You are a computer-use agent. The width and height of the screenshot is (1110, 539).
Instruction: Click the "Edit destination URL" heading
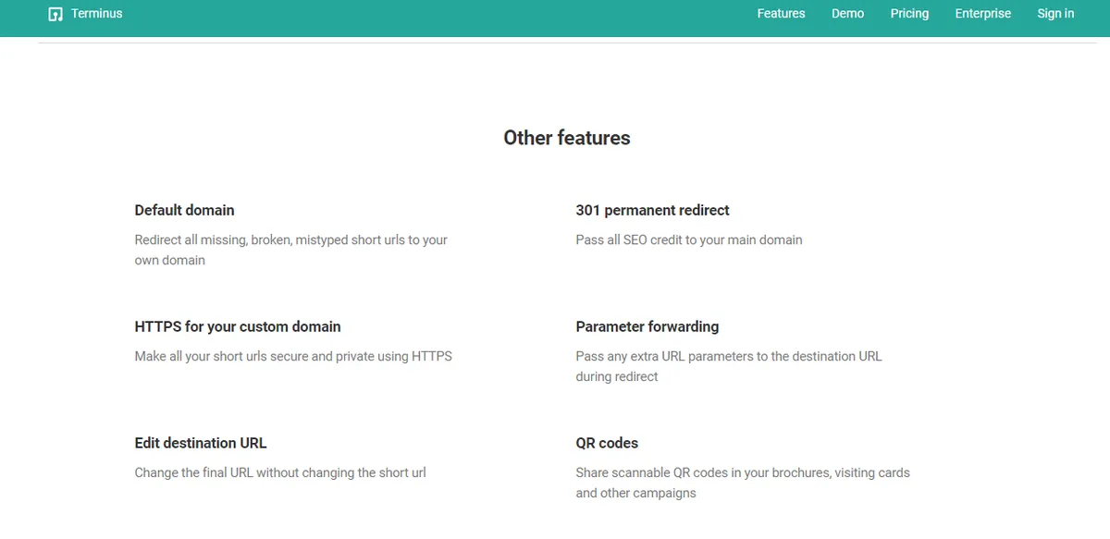pyautogui.click(x=201, y=443)
